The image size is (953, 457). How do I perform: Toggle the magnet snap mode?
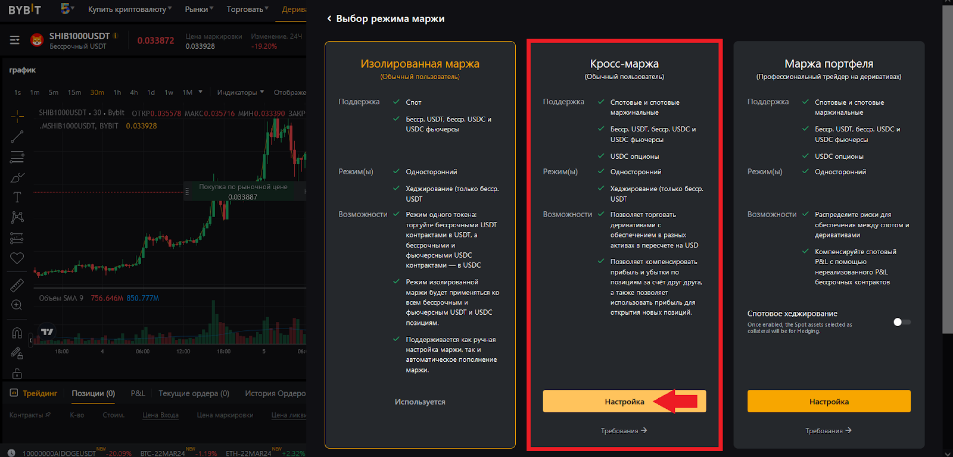point(17,333)
